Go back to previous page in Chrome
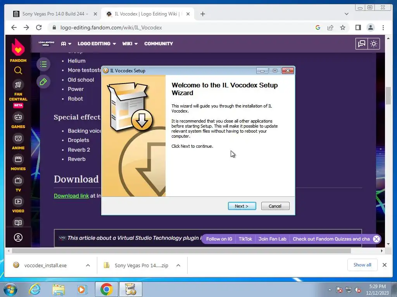 click(x=14, y=27)
